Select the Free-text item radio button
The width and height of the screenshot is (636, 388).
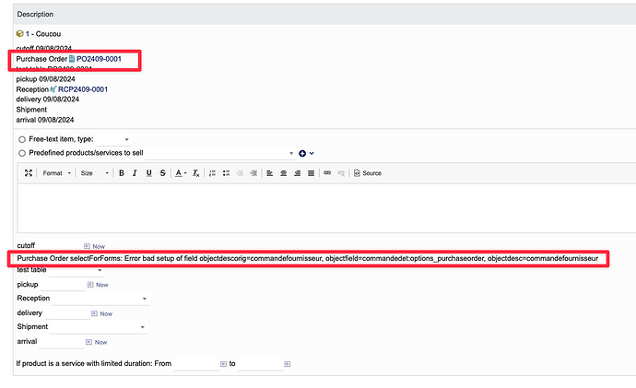22,139
